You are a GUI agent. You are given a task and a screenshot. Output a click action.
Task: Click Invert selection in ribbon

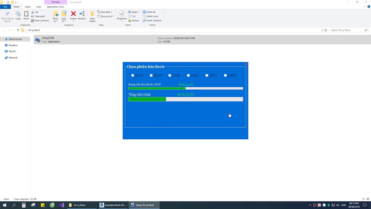tap(152, 21)
